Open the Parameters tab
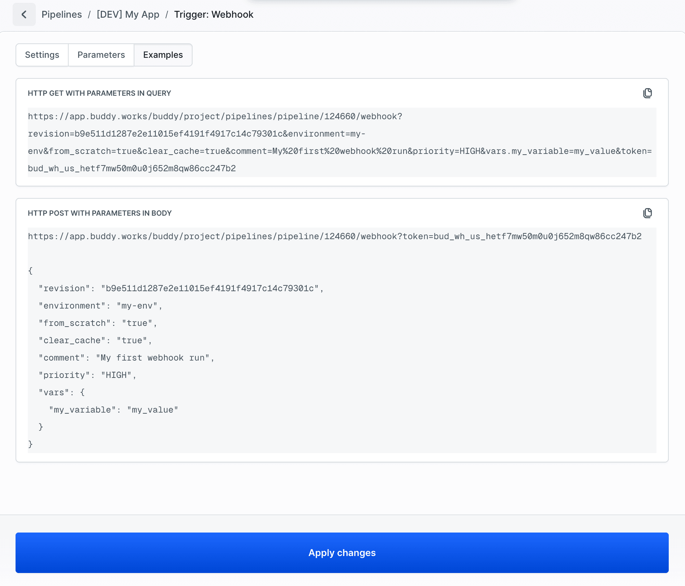The height and width of the screenshot is (586, 685). [x=101, y=55]
